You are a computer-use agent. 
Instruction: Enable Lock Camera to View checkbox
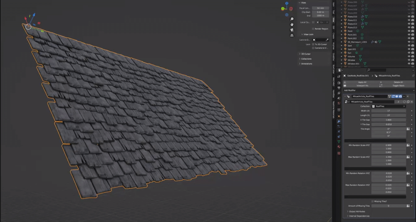tap(313, 48)
